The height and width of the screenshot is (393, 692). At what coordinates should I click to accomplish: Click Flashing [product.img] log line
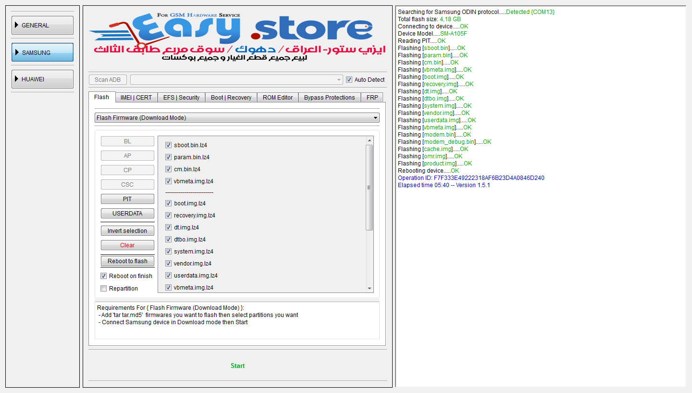(435, 164)
